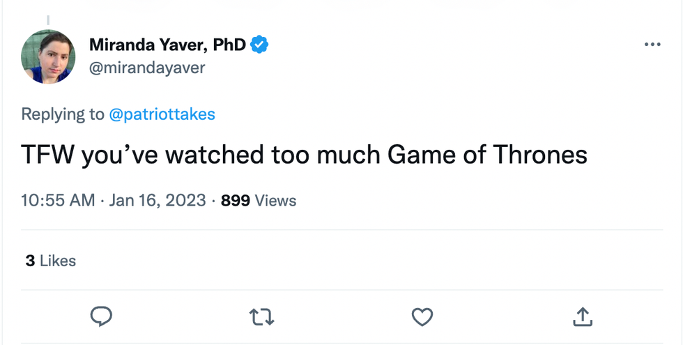Screen dimensions: 683x345
Task: Visit the @patriottakes profile link
Action: (162, 114)
